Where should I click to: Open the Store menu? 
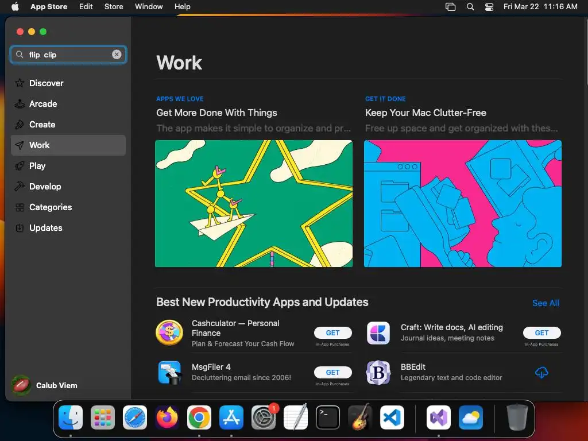pos(114,6)
